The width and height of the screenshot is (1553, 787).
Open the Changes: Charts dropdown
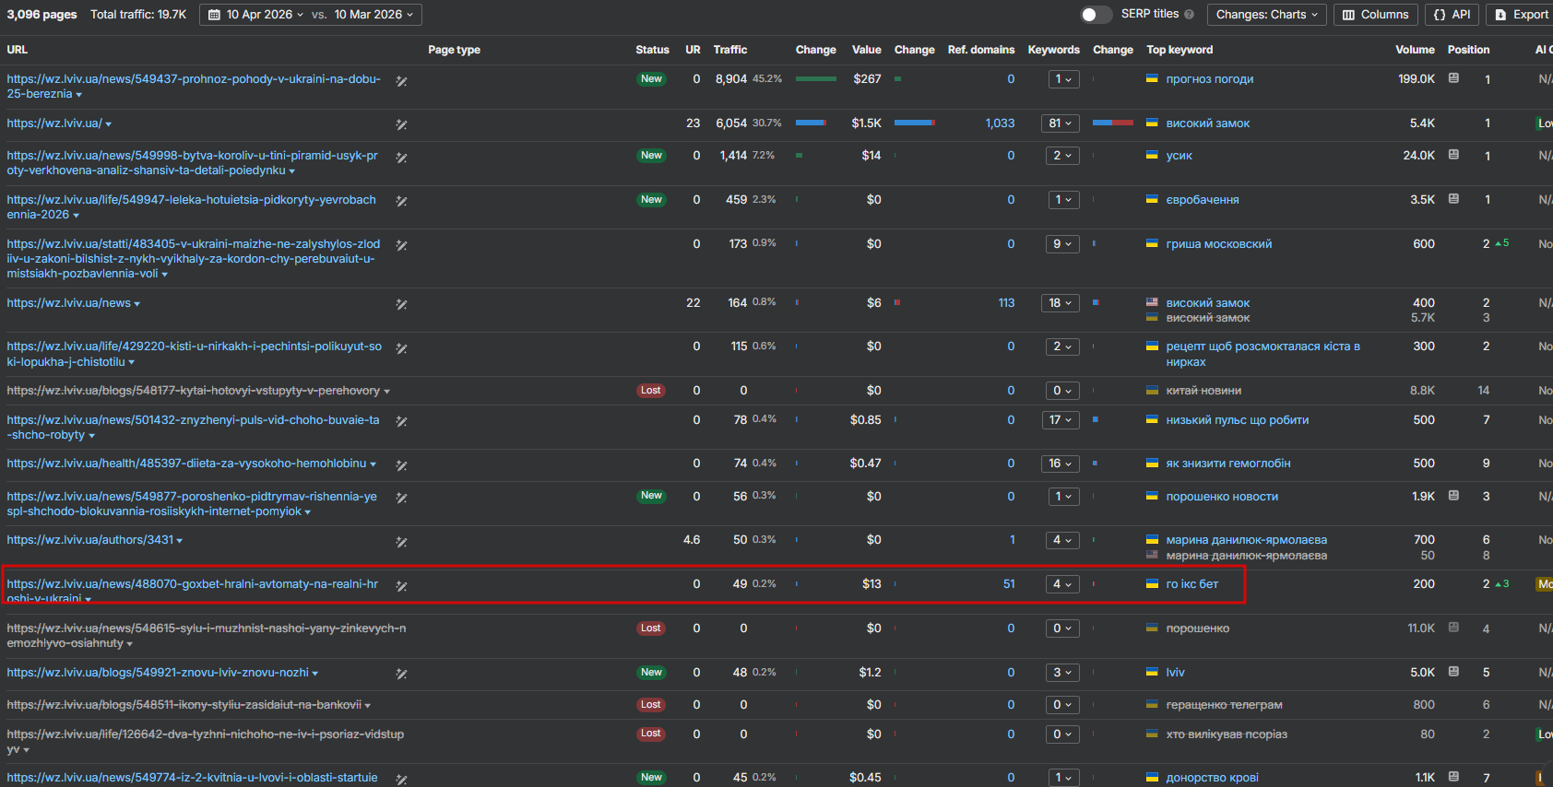pos(1266,15)
